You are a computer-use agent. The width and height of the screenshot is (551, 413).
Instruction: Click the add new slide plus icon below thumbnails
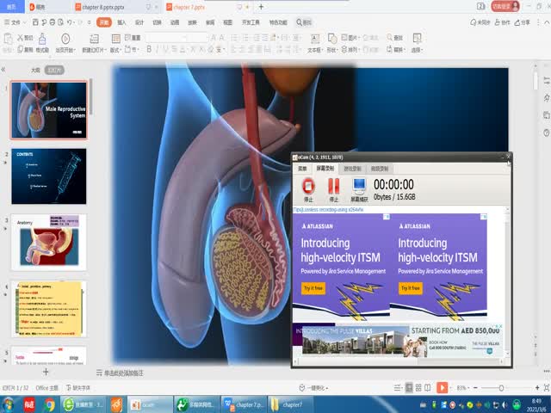tap(46, 373)
